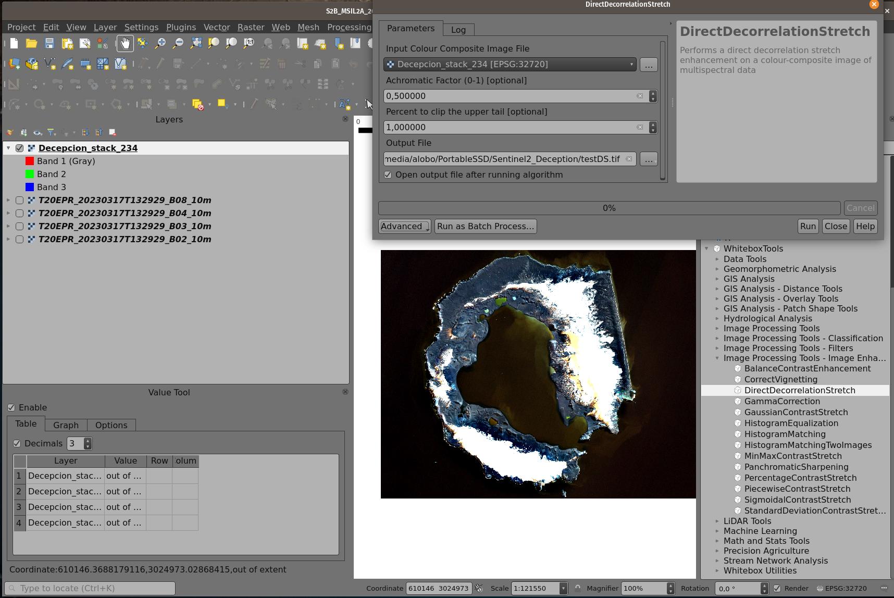Select the DirectDecorrelationStretch tool

pyautogui.click(x=800, y=390)
